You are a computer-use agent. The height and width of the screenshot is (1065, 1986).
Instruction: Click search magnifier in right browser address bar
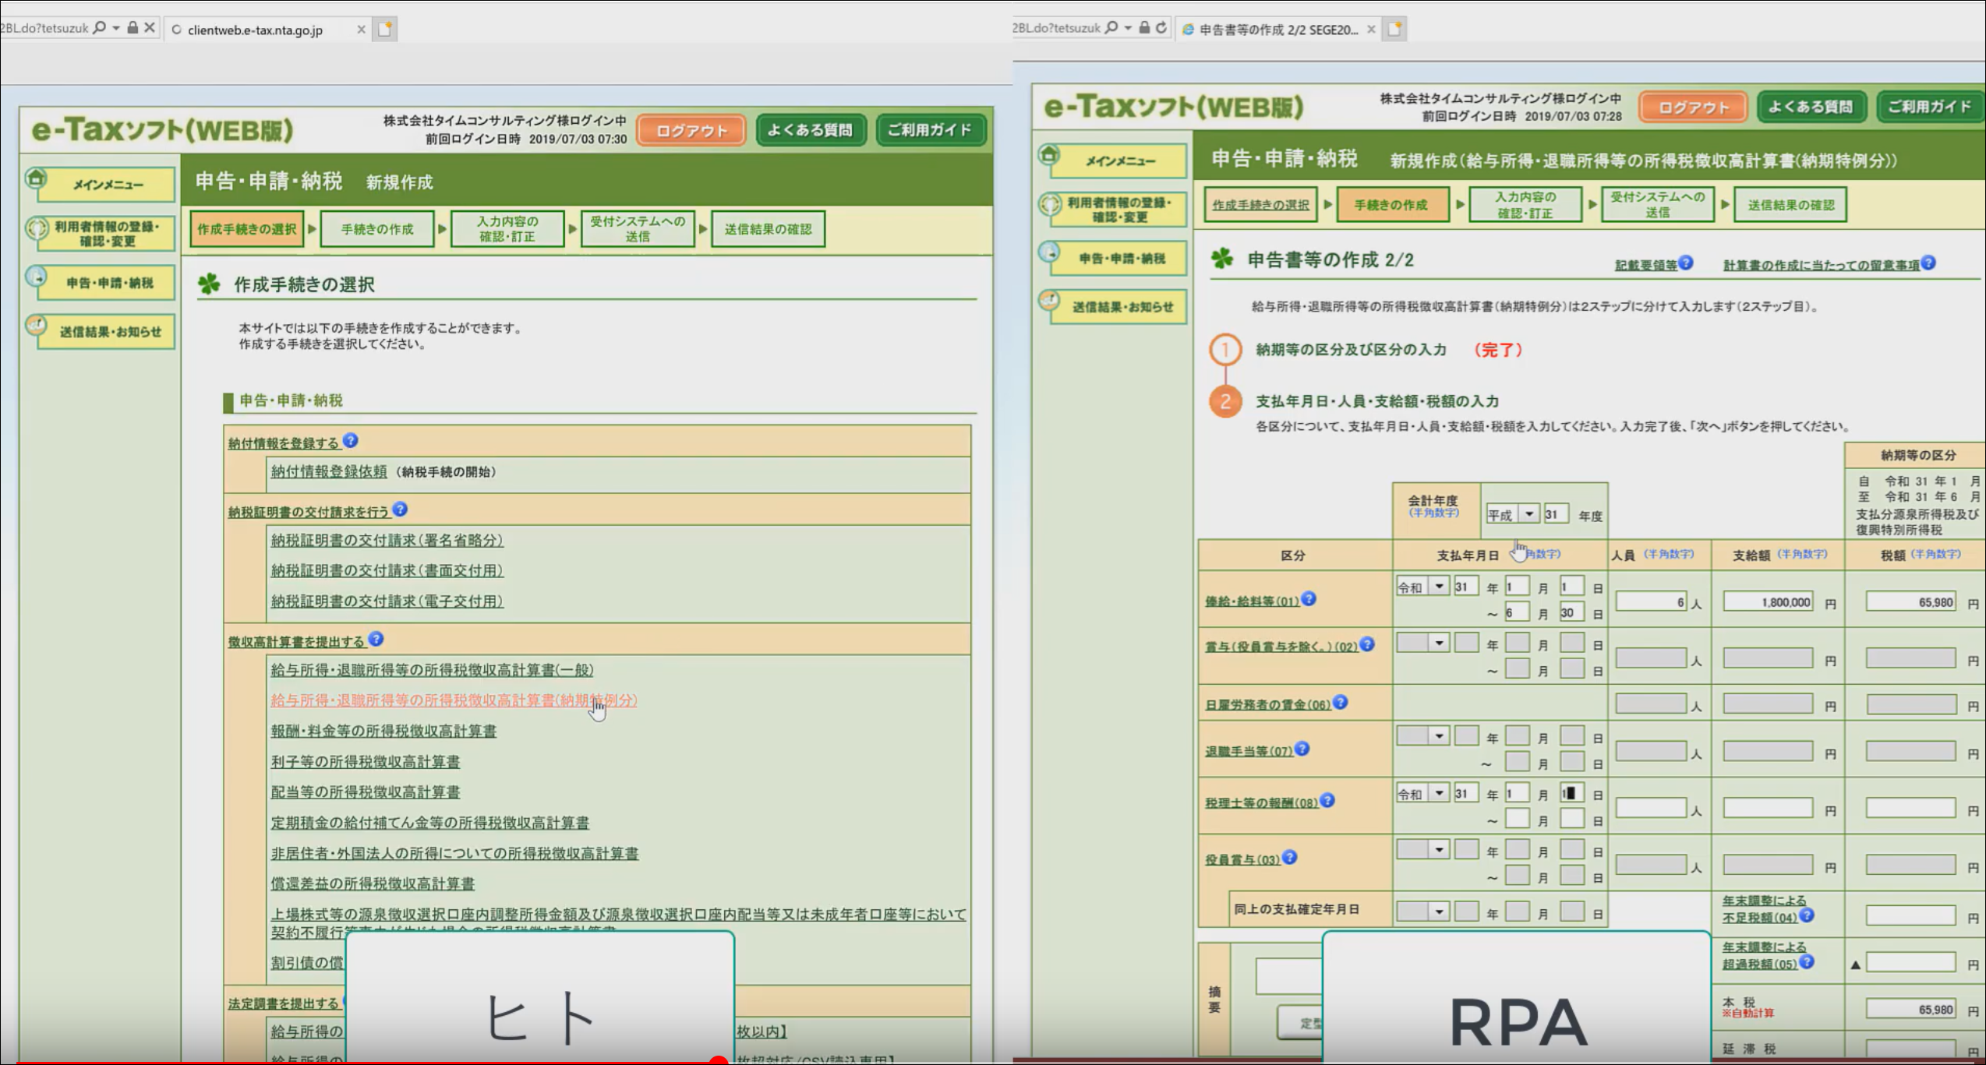[x=1111, y=28]
